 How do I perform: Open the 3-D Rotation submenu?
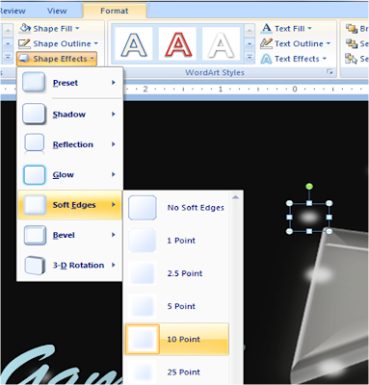70,265
